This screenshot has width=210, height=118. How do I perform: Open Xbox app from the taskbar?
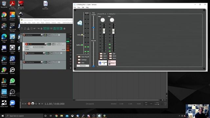coord(72,116)
